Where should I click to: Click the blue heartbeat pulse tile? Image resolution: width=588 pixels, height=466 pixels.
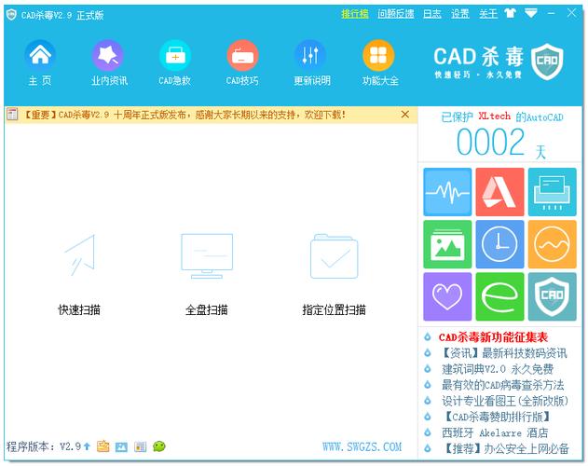(447, 192)
